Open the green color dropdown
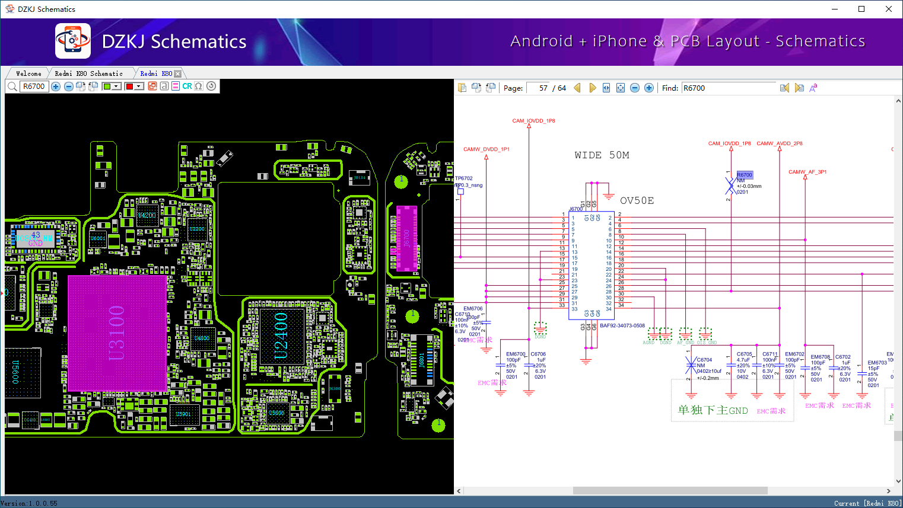The image size is (903, 508). point(117,87)
